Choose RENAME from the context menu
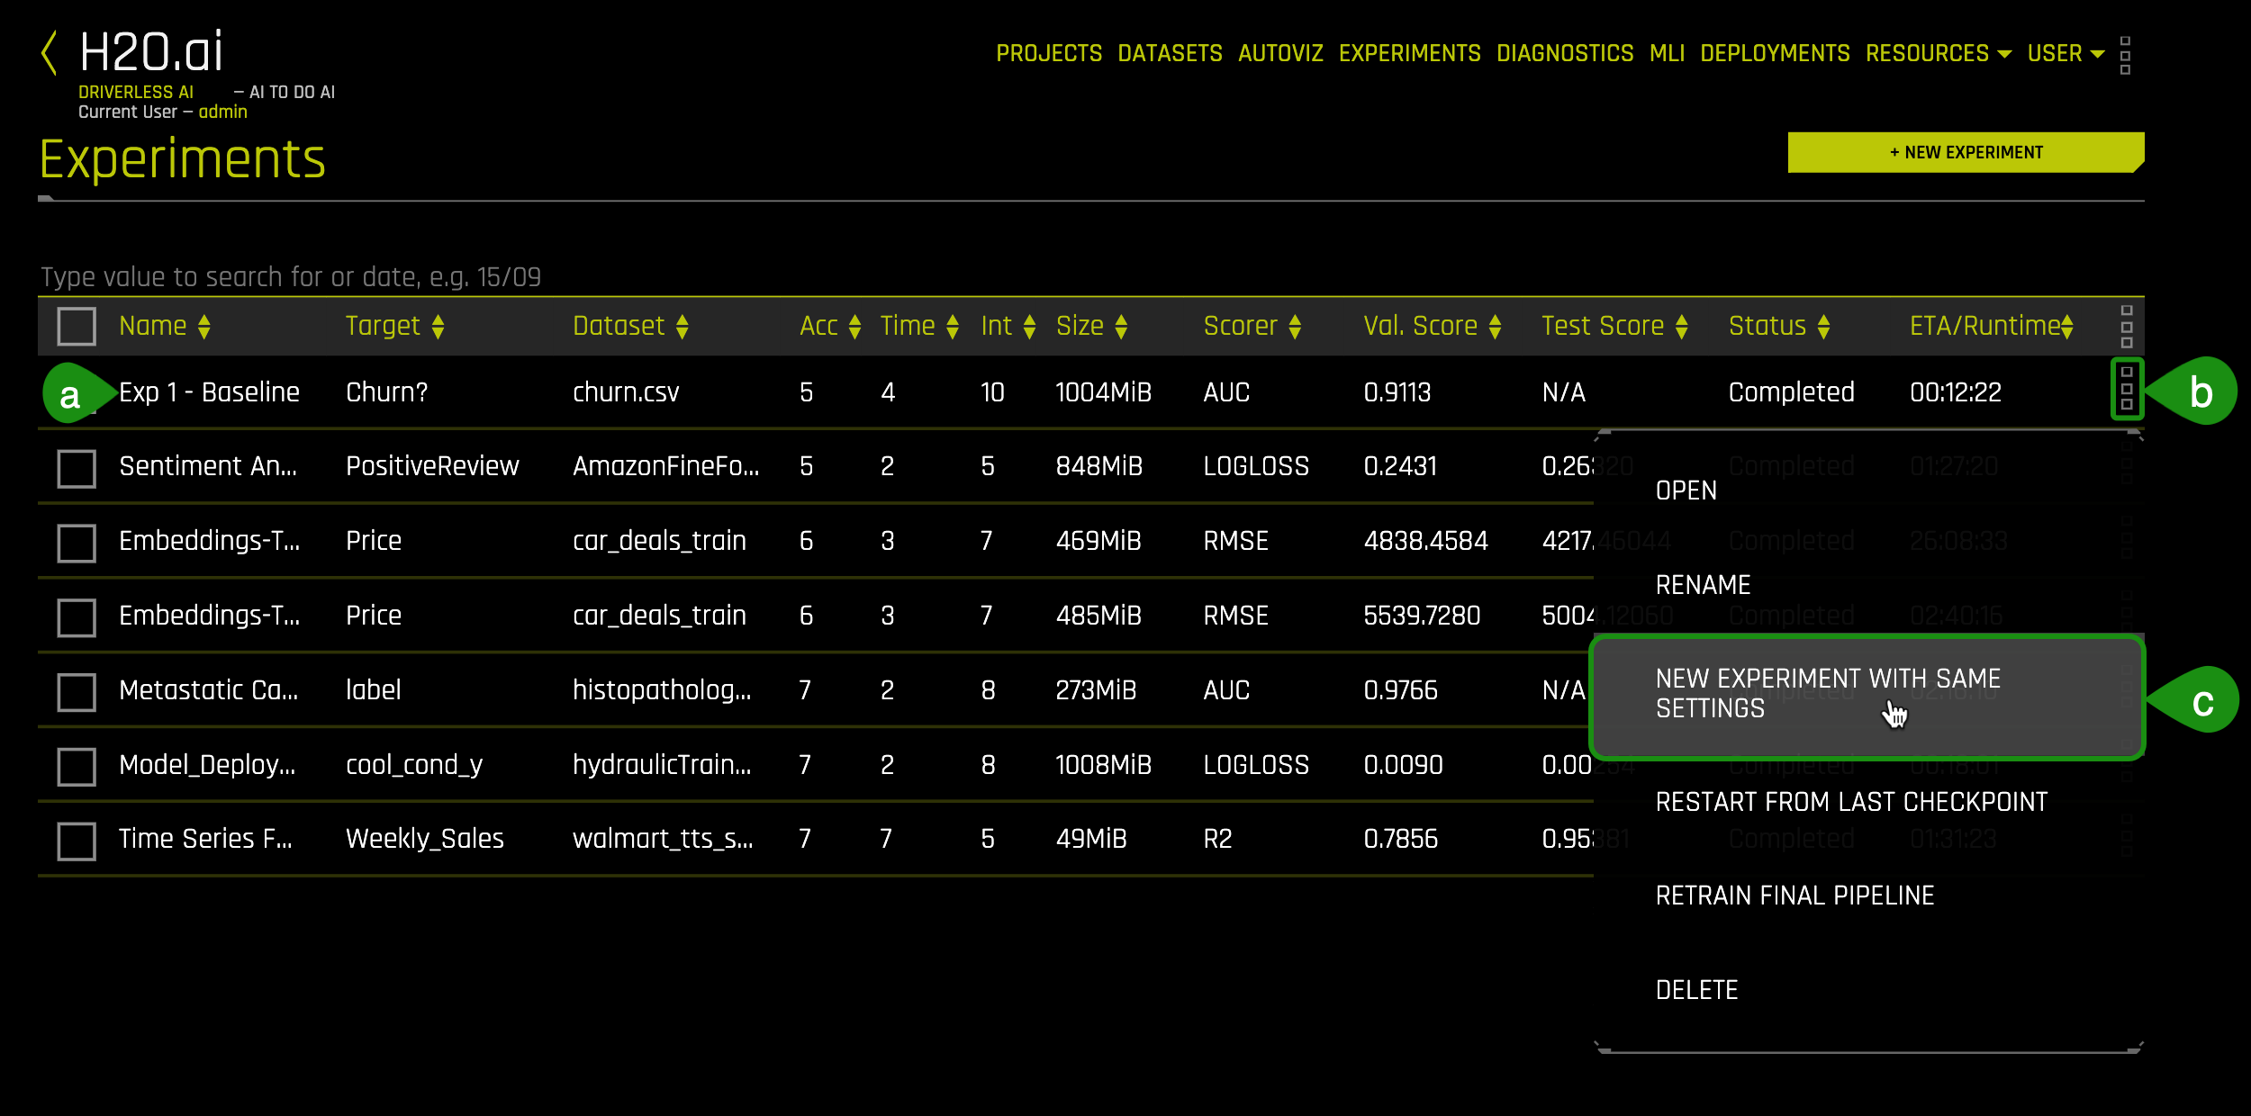2251x1116 pixels. pos(1703,585)
